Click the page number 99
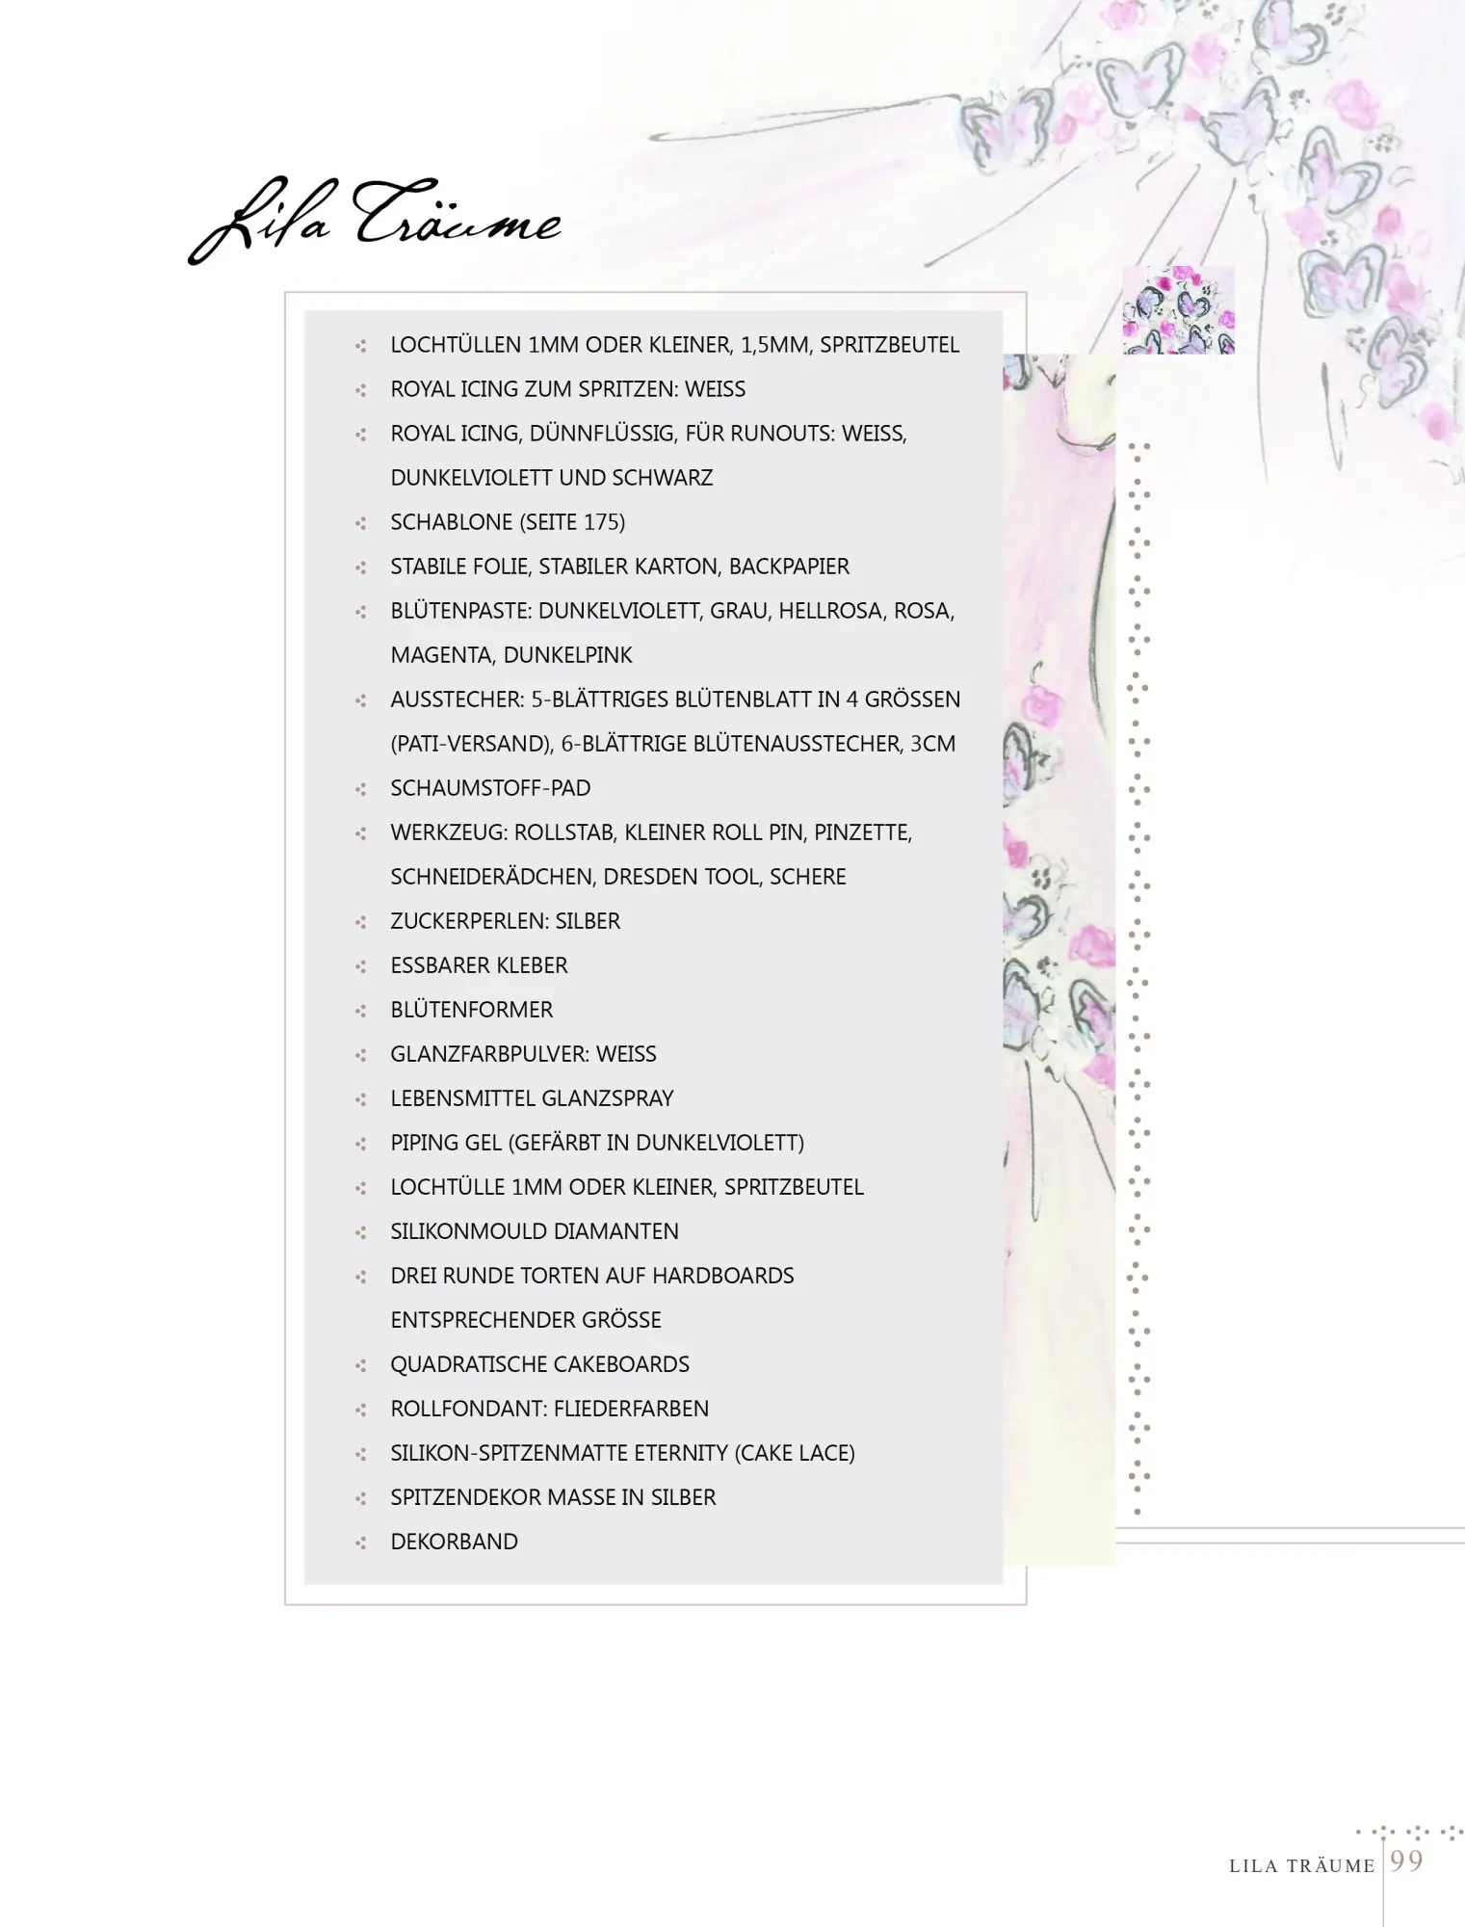 1406,1861
